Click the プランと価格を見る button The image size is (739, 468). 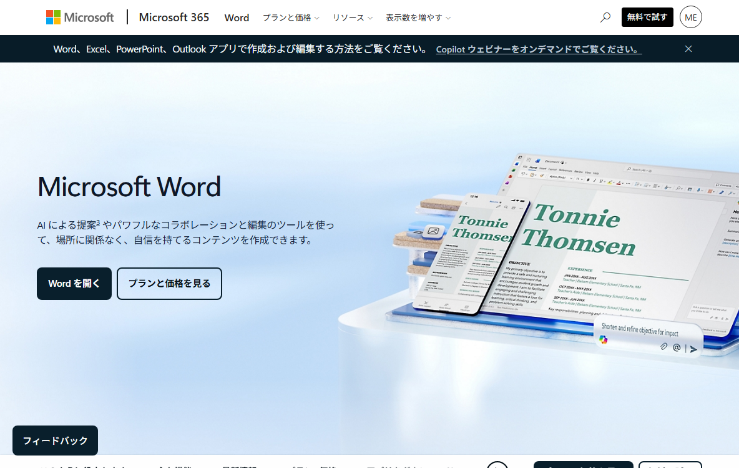(169, 284)
